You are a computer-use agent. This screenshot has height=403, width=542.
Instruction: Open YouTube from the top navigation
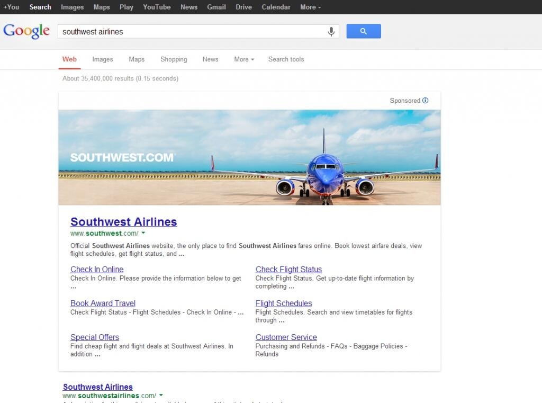click(x=156, y=7)
